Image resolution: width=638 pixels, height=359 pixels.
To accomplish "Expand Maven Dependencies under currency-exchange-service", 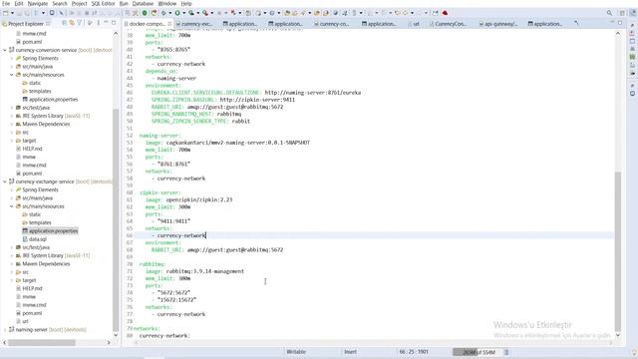I will point(11,263).
